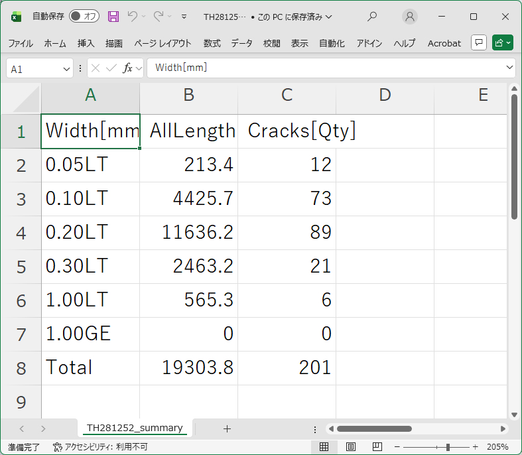Click the Insert Function fx icon

click(x=127, y=68)
